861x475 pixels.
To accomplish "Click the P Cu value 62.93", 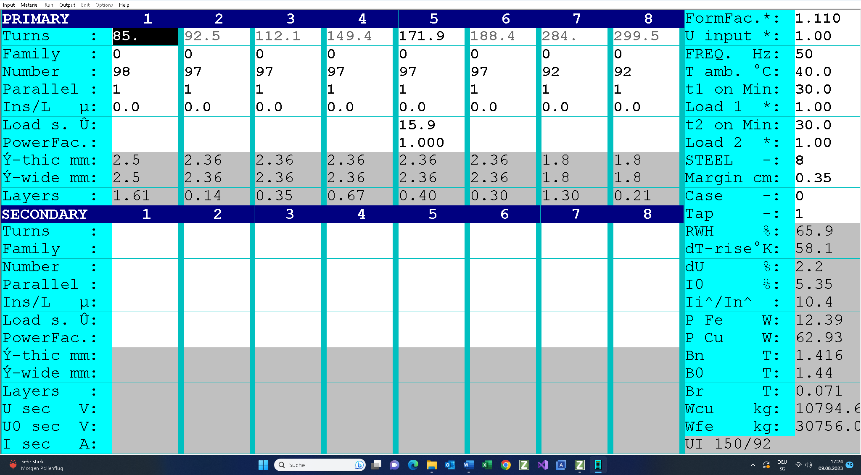I will pos(827,338).
